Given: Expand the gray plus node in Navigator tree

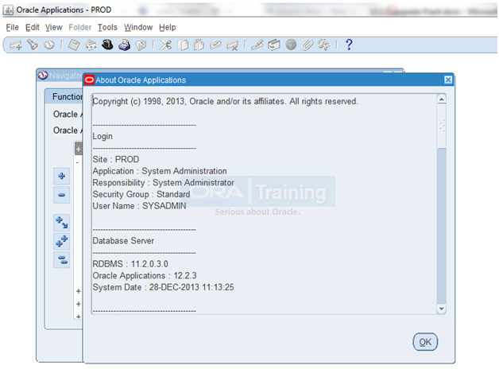Looking at the screenshot, I should point(79,149).
